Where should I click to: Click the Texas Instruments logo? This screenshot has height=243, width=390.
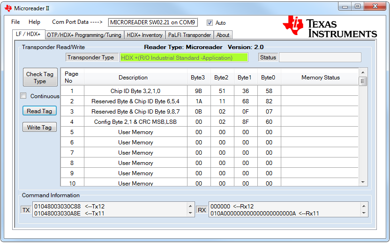pyautogui.click(x=330, y=27)
